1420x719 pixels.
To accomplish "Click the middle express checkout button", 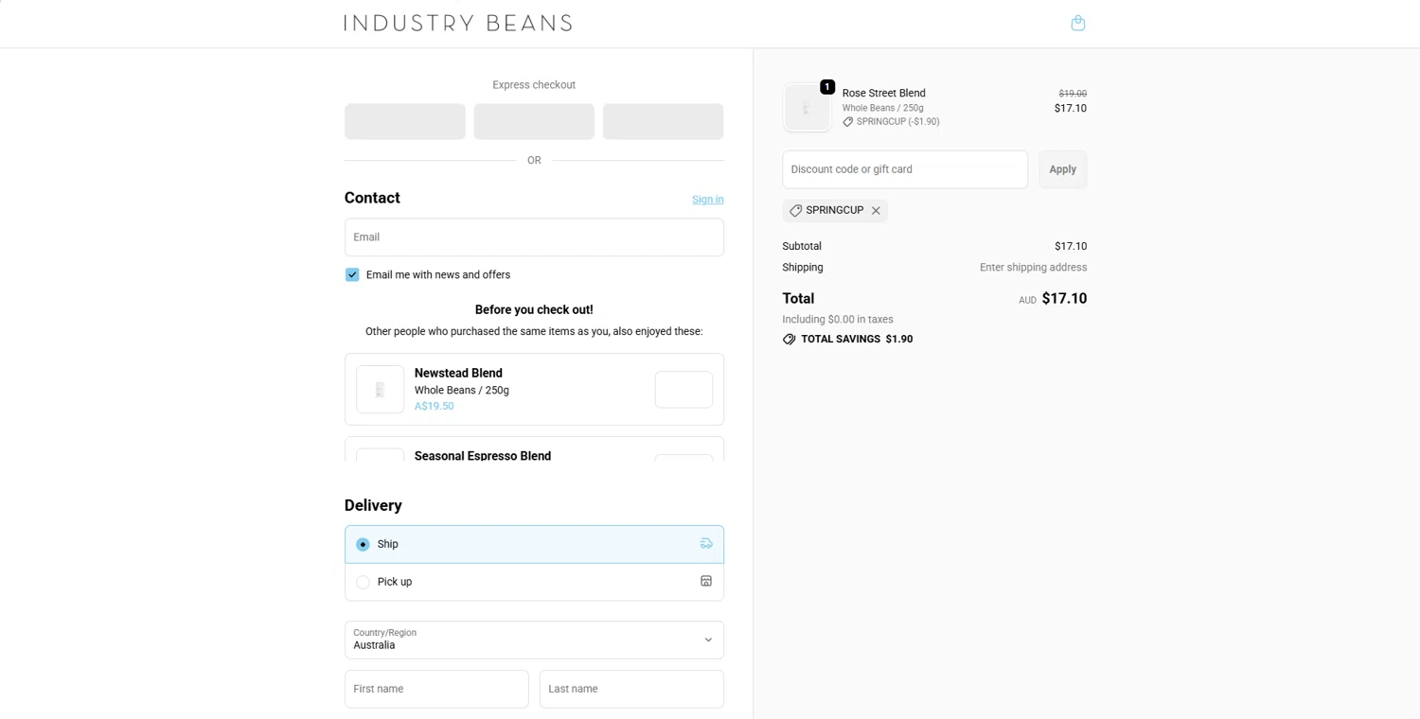I will click(534, 121).
